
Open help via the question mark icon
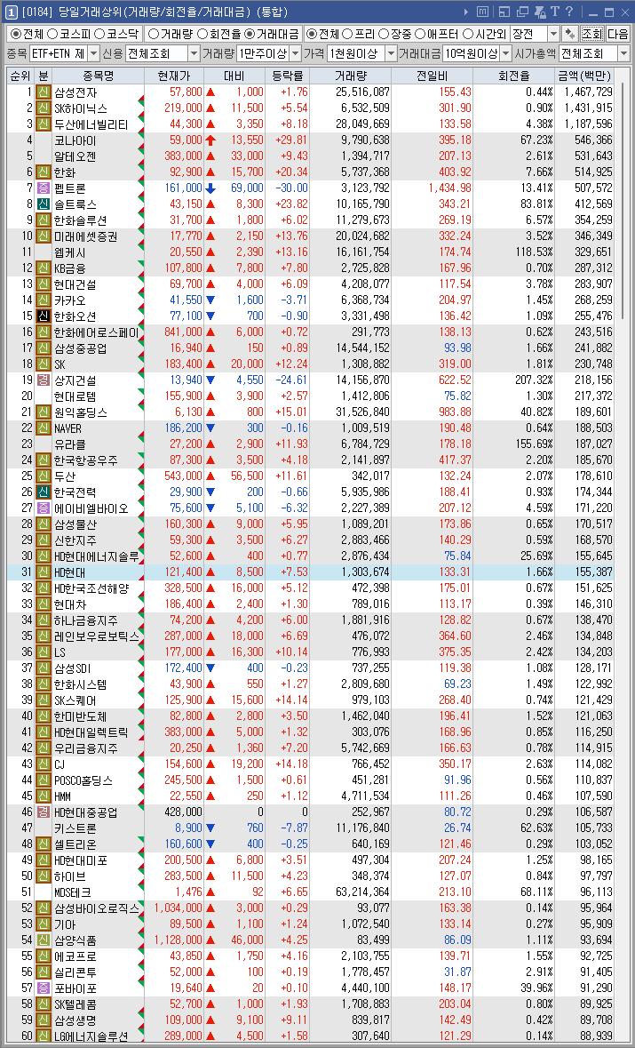point(569,12)
